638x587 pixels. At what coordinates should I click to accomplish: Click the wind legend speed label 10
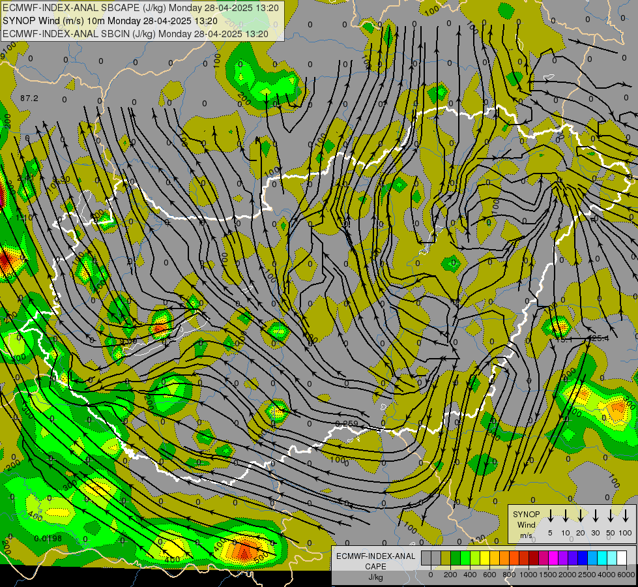click(566, 533)
